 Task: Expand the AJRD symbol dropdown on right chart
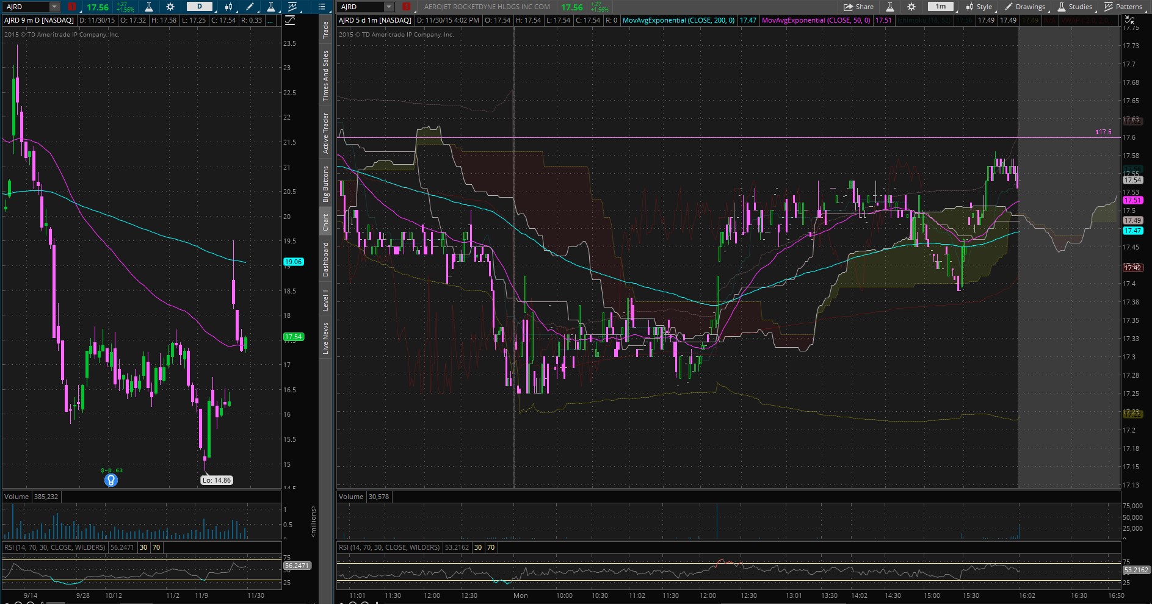pyautogui.click(x=389, y=7)
